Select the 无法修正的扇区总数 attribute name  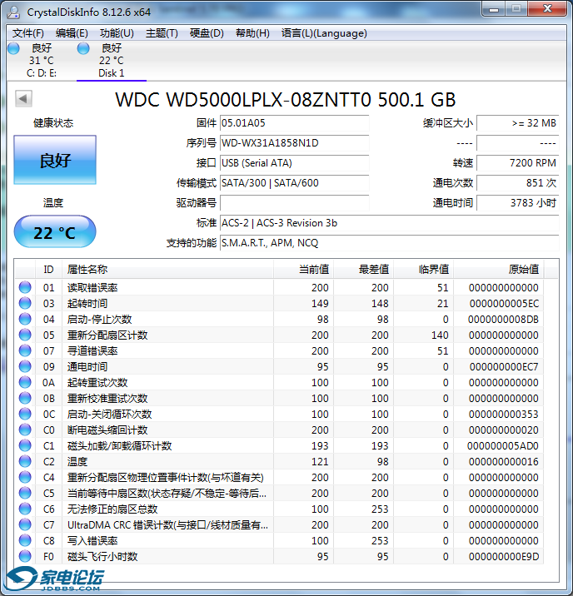pos(112,509)
